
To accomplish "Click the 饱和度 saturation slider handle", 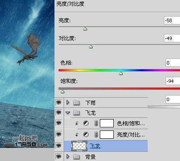I will coord(62,92).
